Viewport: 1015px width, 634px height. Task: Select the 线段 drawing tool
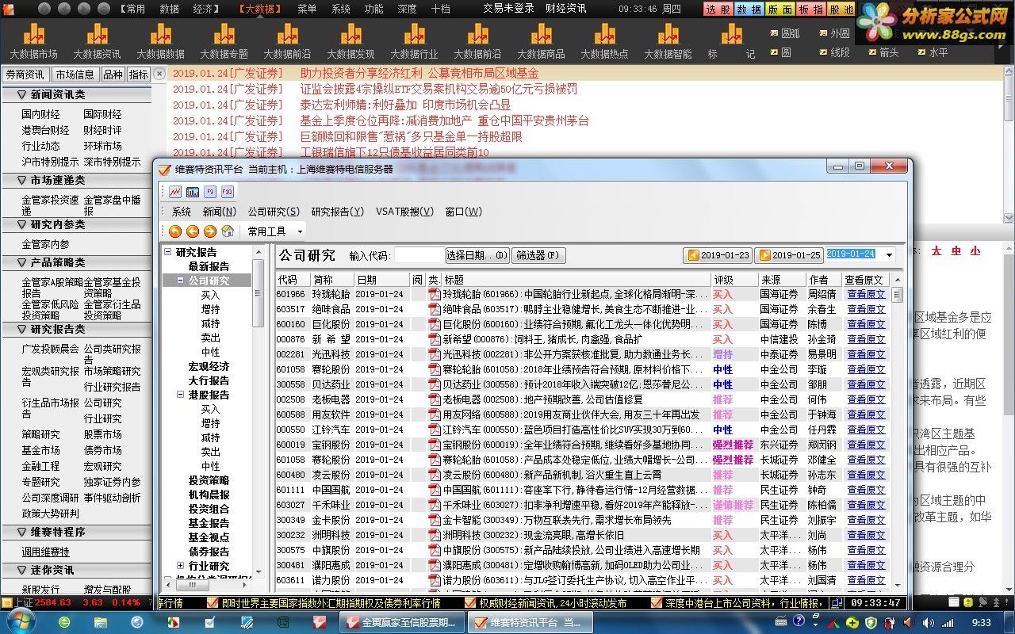(x=833, y=52)
